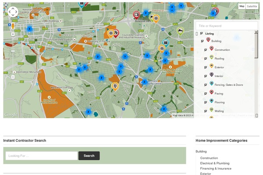Viewport: 263px width, 175px height.
Task: Click the Google logo on the map
Action: tap(11, 115)
